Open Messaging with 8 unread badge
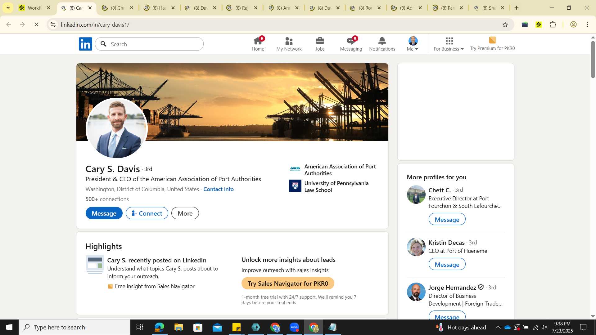The image size is (596, 335). (351, 44)
